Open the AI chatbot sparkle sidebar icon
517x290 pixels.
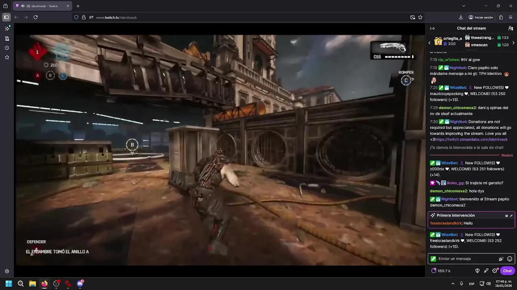tap(7, 29)
